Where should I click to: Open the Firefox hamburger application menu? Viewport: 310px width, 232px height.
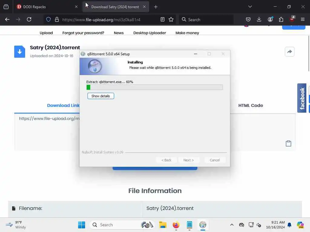[303, 19]
